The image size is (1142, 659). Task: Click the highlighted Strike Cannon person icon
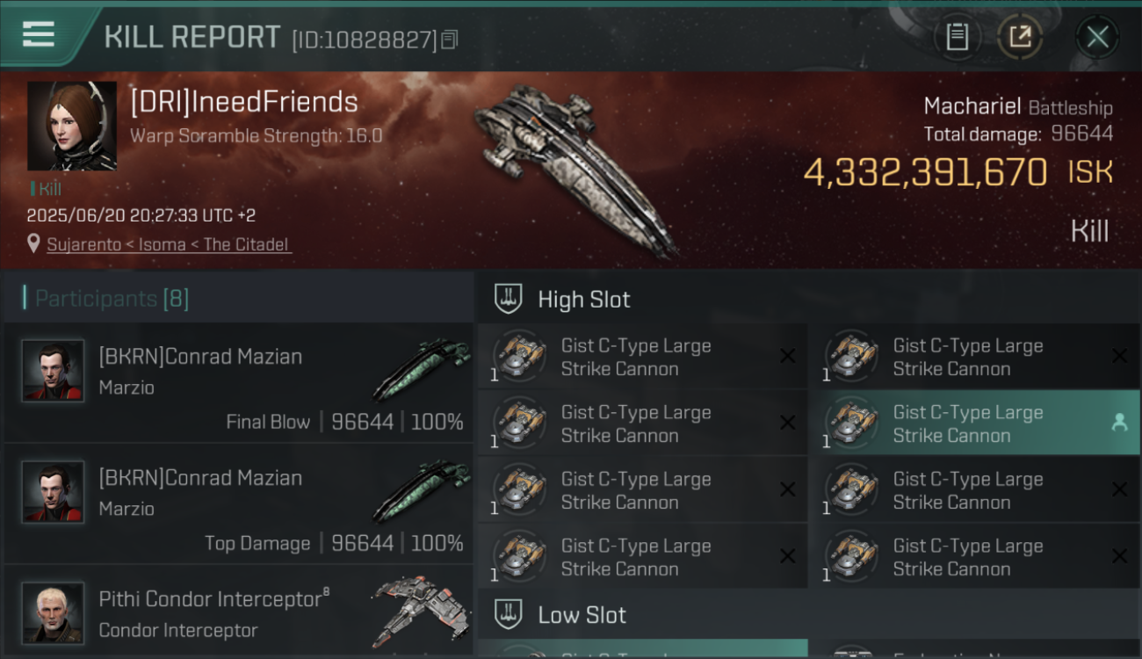point(1119,423)
